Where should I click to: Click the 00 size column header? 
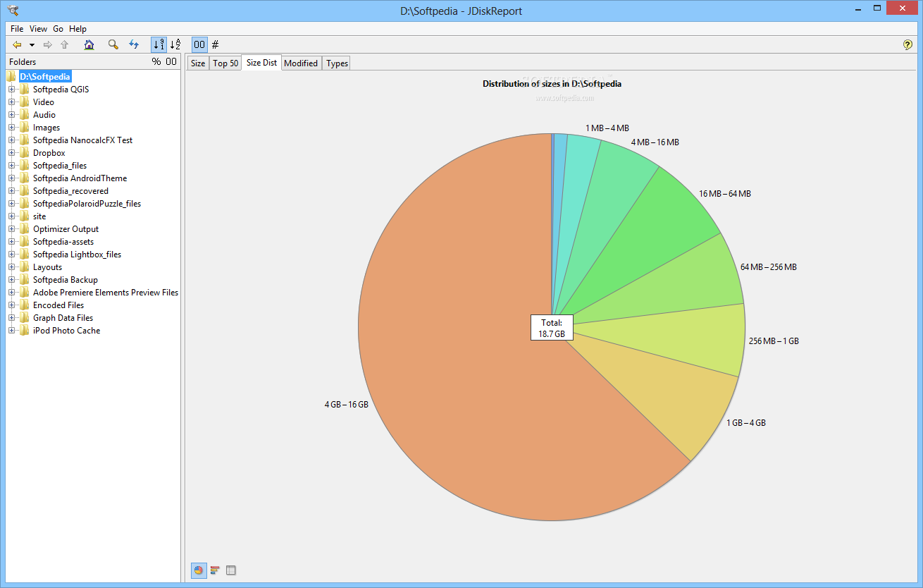171,62
